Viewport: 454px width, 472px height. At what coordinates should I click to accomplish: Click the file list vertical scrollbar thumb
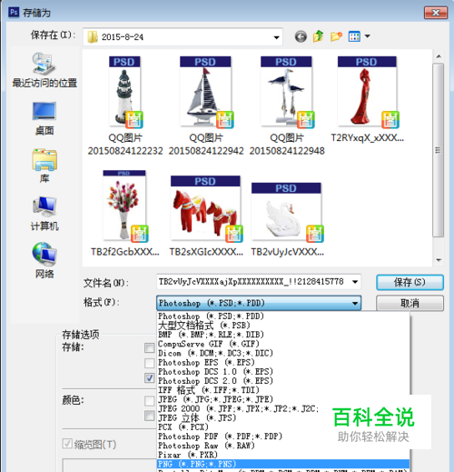point(439,150)
